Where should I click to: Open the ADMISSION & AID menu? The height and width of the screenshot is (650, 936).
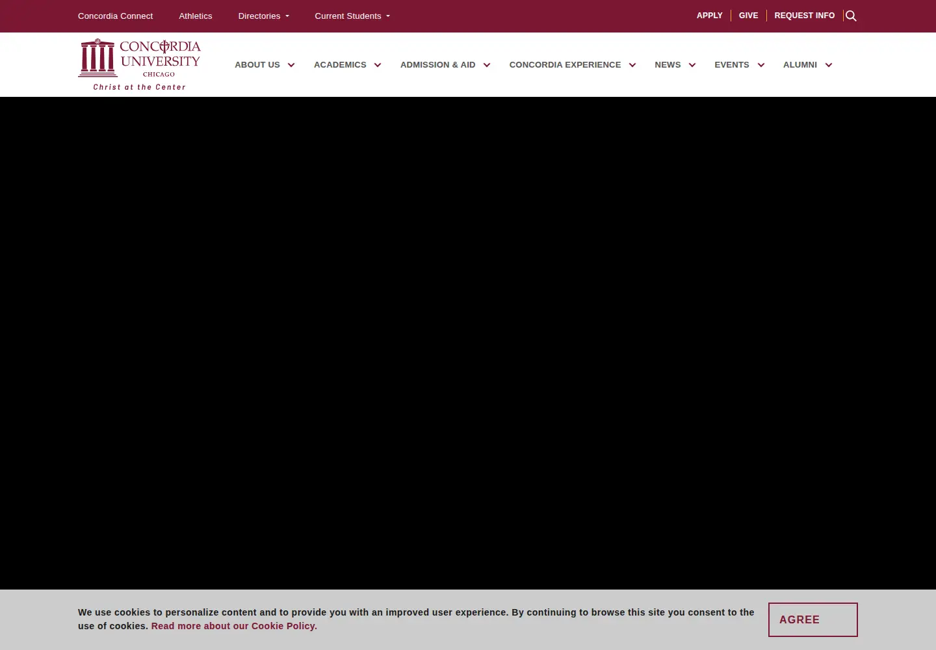click(437, 65)
